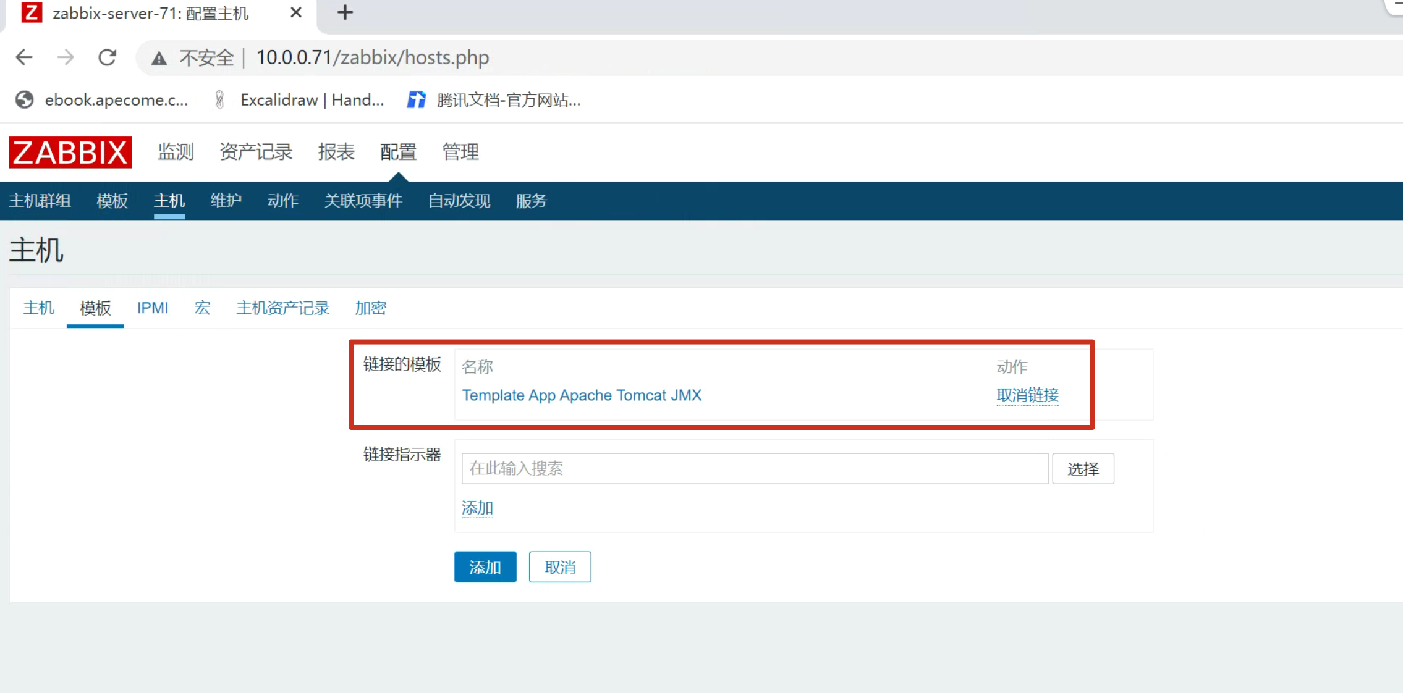Click the insecure site warning icon
1403x693 pixels.
[159, 58]
